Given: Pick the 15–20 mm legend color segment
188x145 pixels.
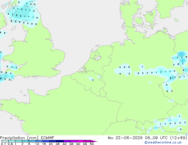Looking at the screenshot, I should (46, 141).
